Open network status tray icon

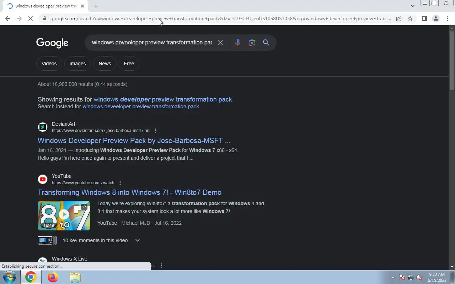click(x=411, y=277)
